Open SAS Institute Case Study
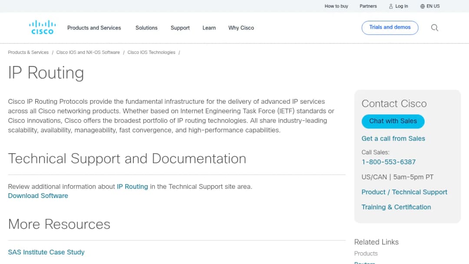Viewport: 469px width, 264px height. point(46,252)
